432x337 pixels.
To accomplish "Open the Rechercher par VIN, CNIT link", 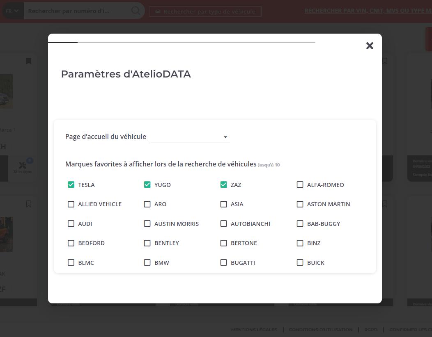I will tap(368, 11).
